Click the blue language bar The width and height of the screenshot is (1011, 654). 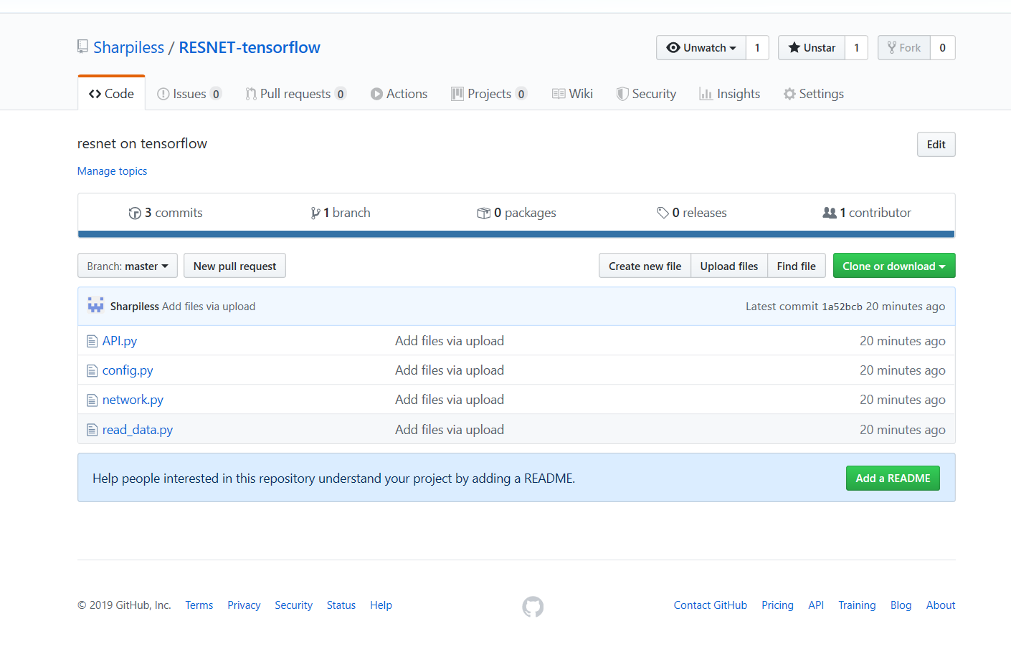coord(516,234)
